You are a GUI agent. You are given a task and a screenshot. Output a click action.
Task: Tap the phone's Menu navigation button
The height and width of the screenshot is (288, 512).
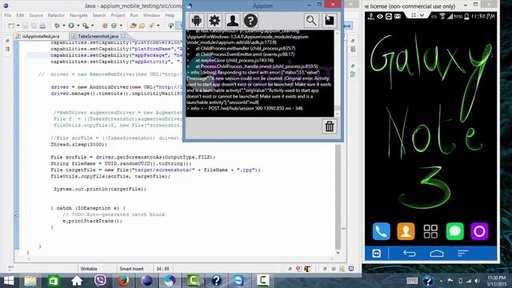(462, 254)
